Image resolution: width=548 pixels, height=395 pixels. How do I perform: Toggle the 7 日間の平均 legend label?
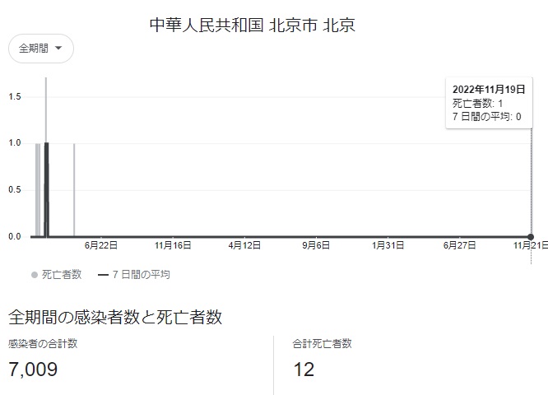tap(142, 275)
